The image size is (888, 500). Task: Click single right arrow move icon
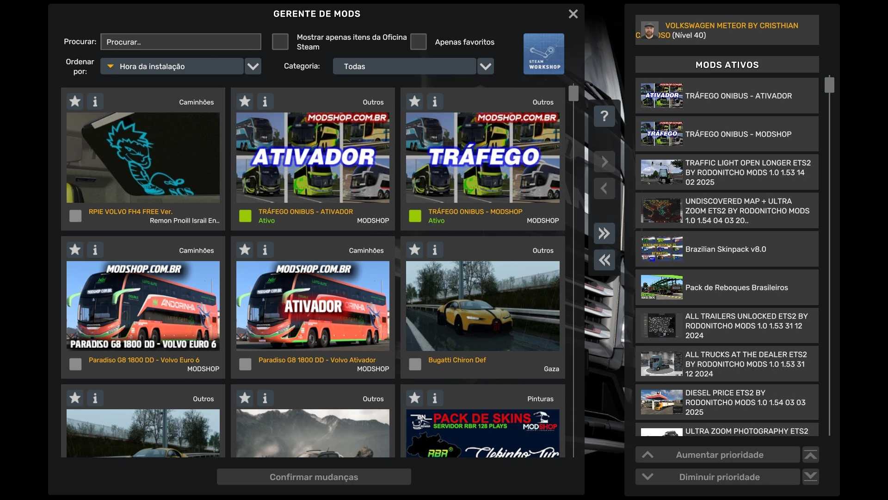(x=604, y=162)
